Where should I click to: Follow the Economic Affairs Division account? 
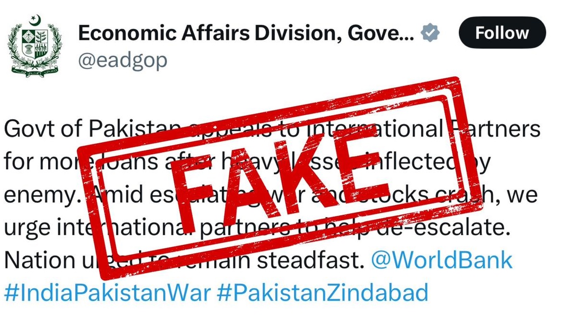502,33
